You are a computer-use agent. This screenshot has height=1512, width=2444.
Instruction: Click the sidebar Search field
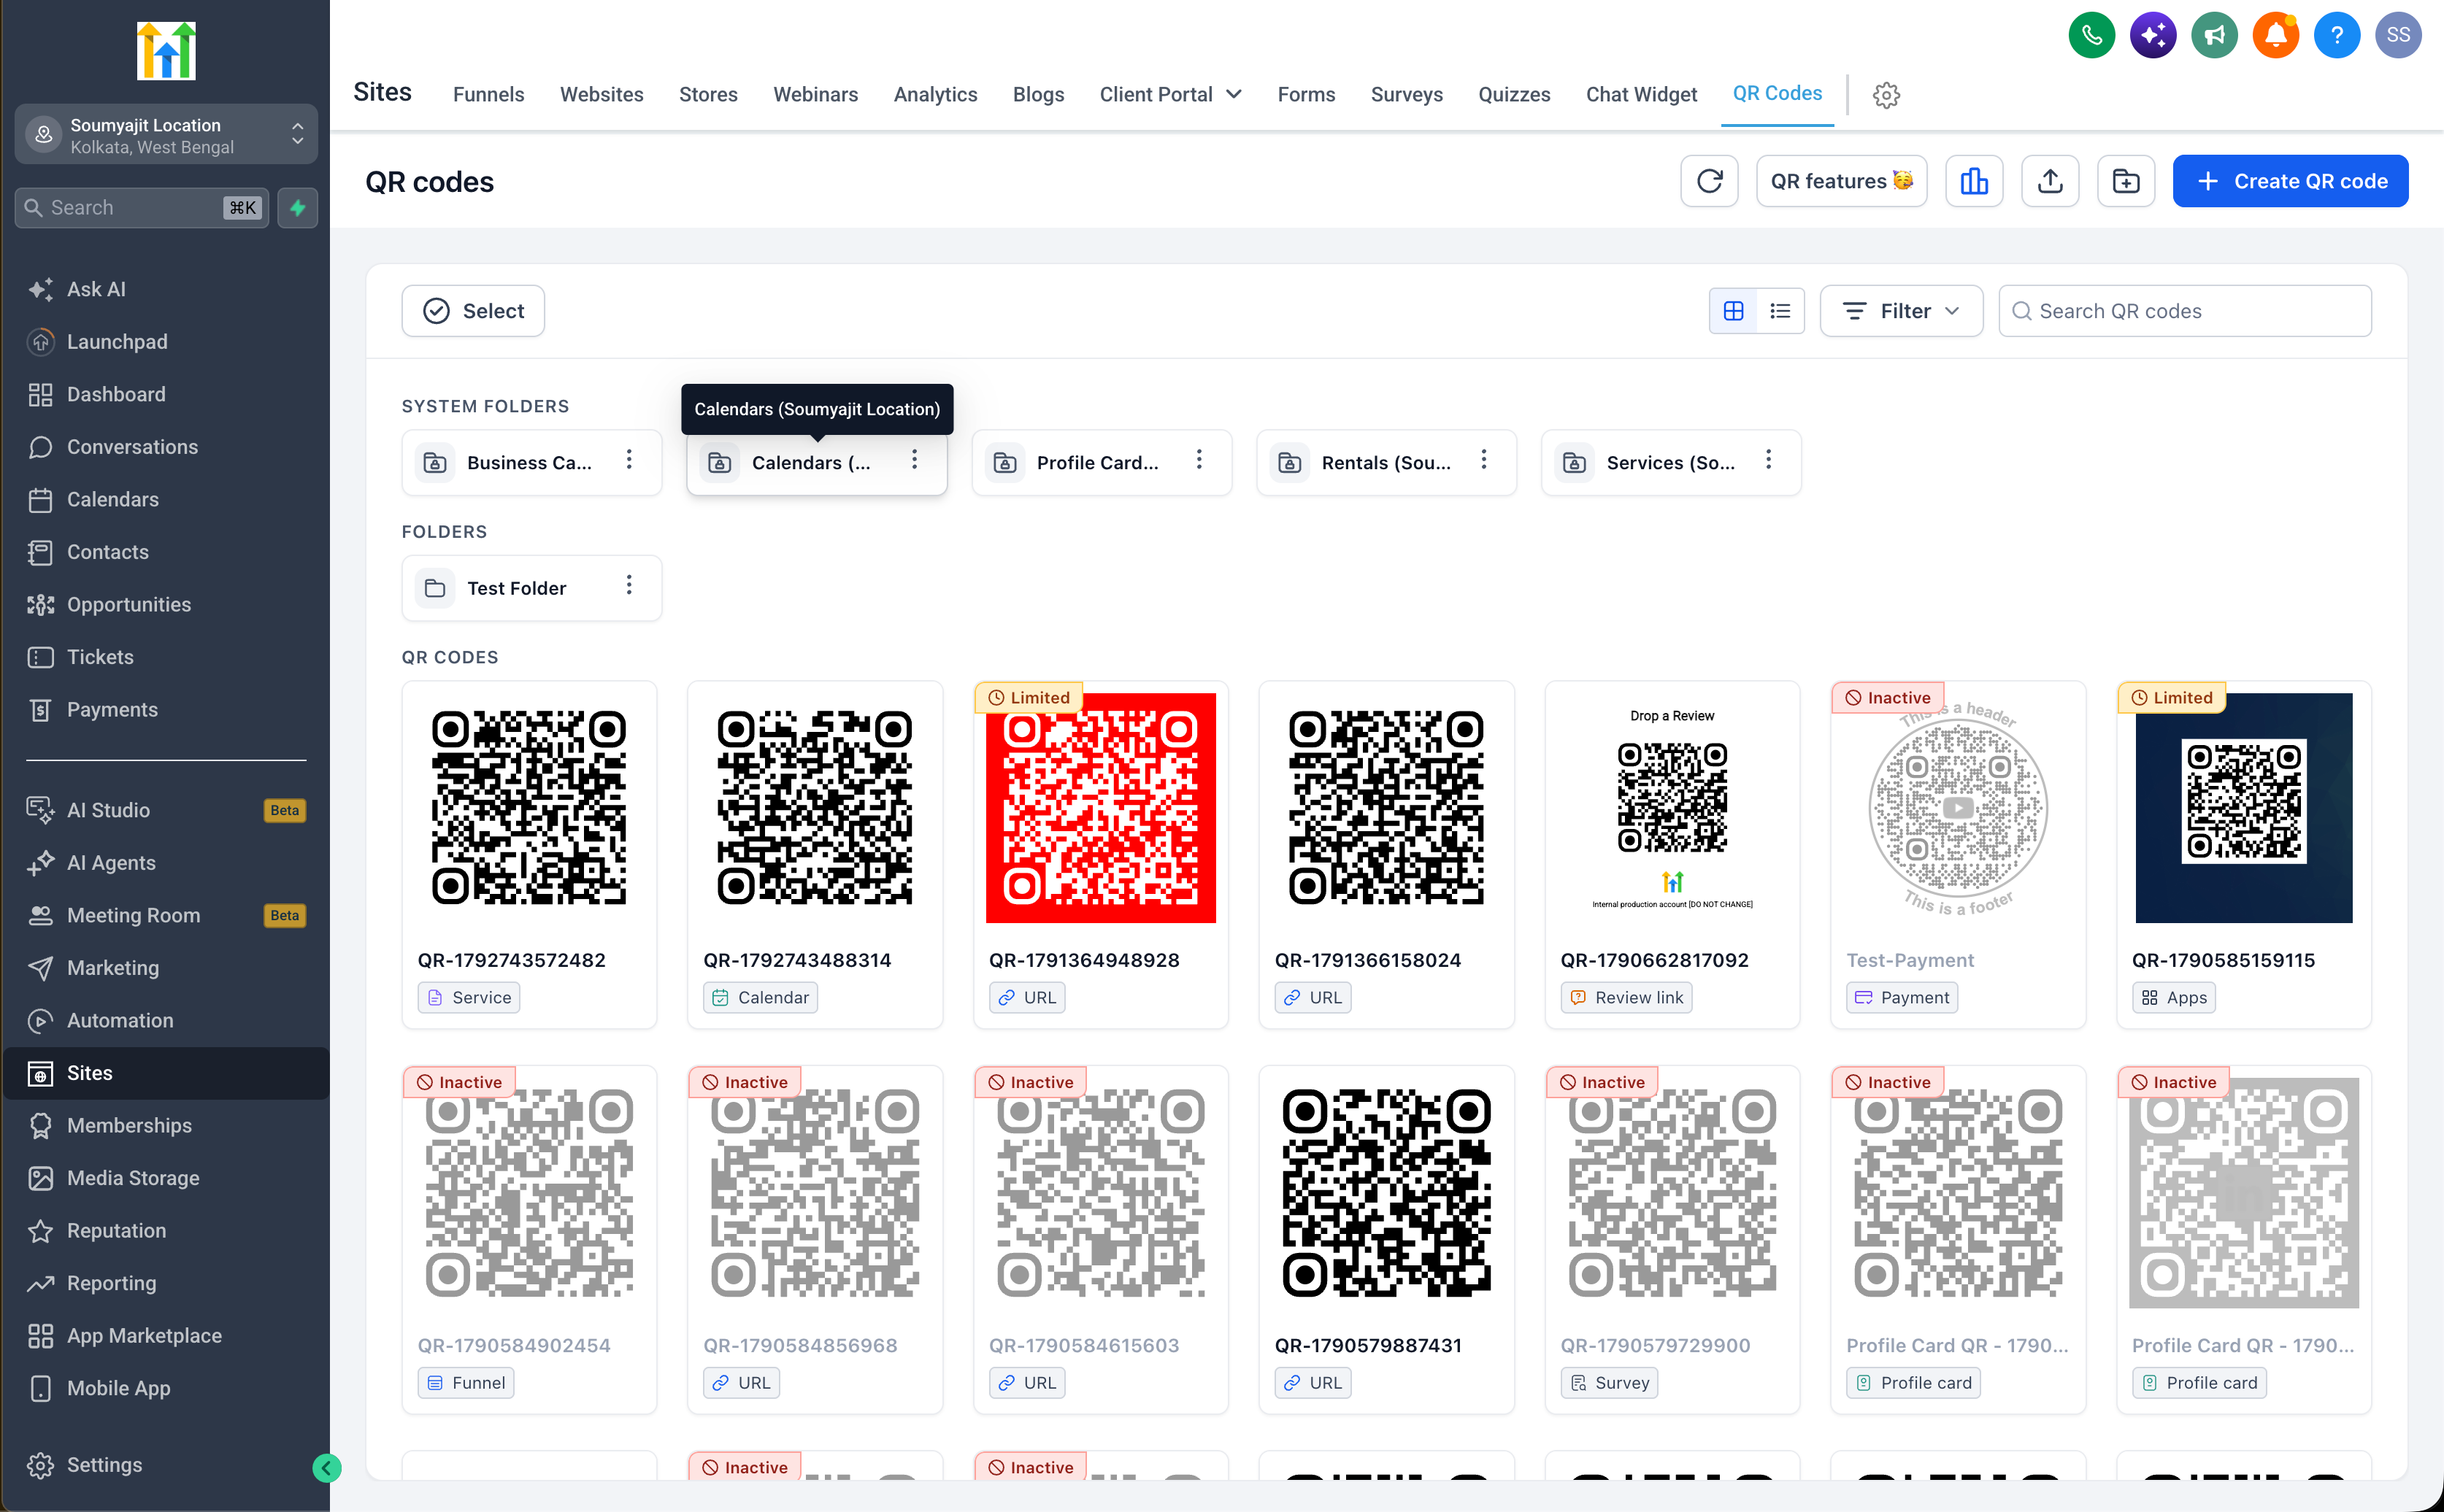(x=141, y=208)
